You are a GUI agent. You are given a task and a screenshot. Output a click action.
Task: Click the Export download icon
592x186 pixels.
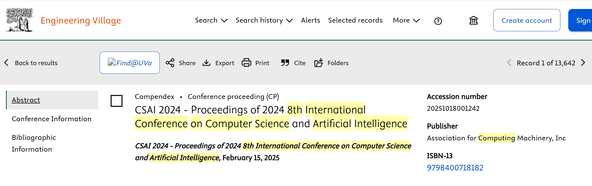(x=207, y=63)
